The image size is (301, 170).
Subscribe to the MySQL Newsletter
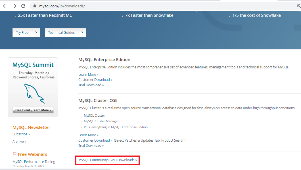click(21, 134)
